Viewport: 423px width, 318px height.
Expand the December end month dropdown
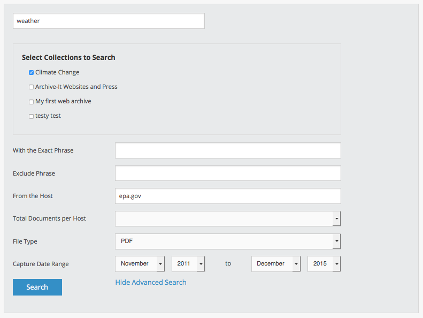coord(275,264)
